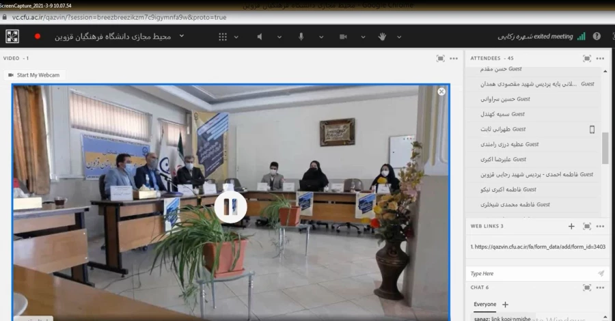Viewport: 615px width, 321px height.
Task: Click the Adobe Connect logo icon
Action: click(x=12, y=36)
